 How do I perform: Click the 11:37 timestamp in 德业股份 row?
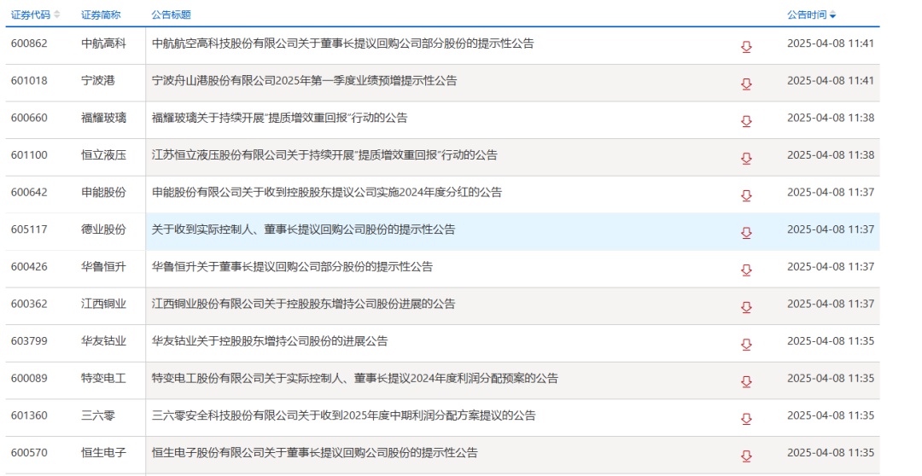(831, 229)
